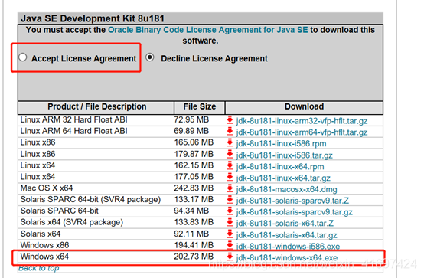This screenshot has height=278, width=424.
Task: Click the Windows x64 description
Action: (44, 257)
